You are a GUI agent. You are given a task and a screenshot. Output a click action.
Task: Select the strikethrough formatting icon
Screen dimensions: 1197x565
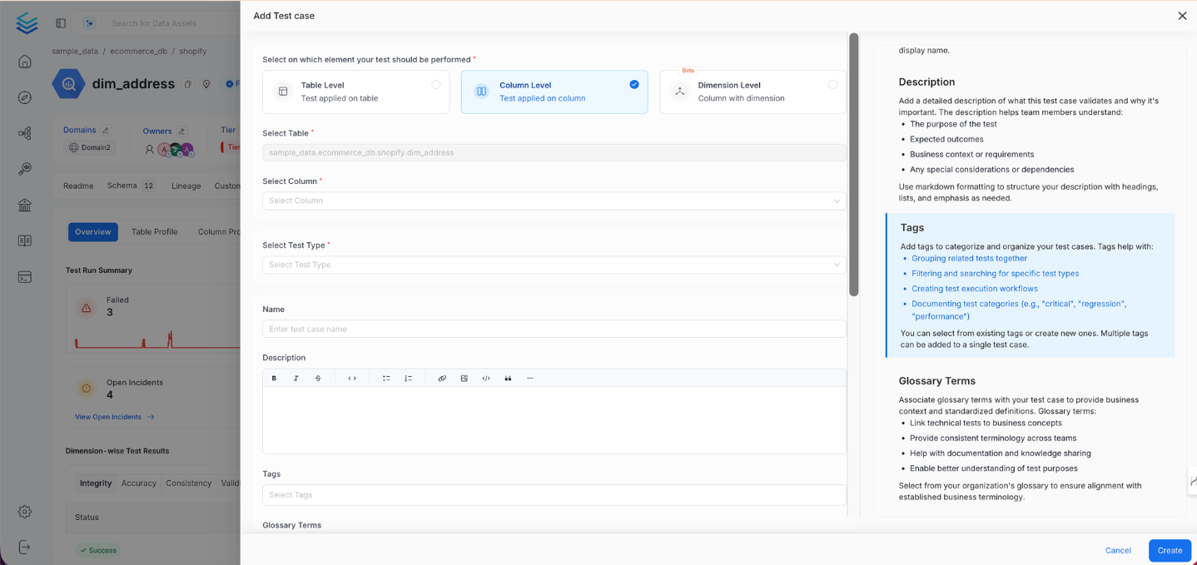coord(317,378)
